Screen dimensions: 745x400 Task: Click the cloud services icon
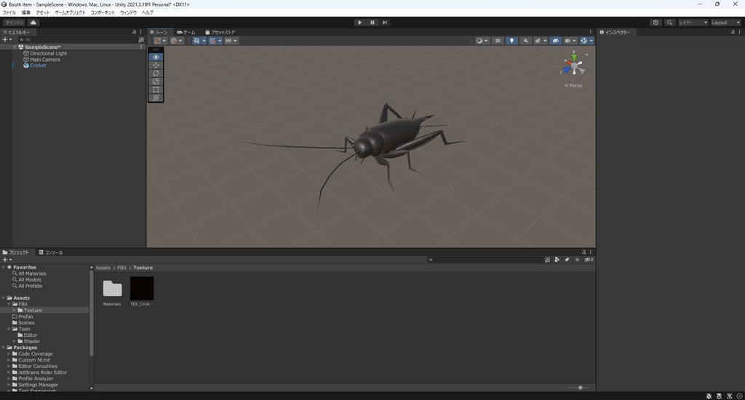(33, 23)
